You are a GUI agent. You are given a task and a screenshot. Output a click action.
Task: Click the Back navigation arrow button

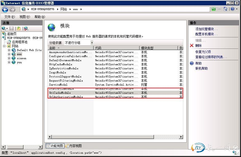pos(5,9)
